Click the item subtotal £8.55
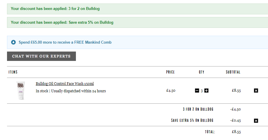 point(236,91)
